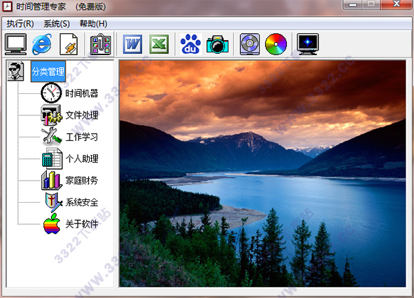414x298 pixels.
Task: Select the 分类管理 root node
Action: tap(48, 71)
